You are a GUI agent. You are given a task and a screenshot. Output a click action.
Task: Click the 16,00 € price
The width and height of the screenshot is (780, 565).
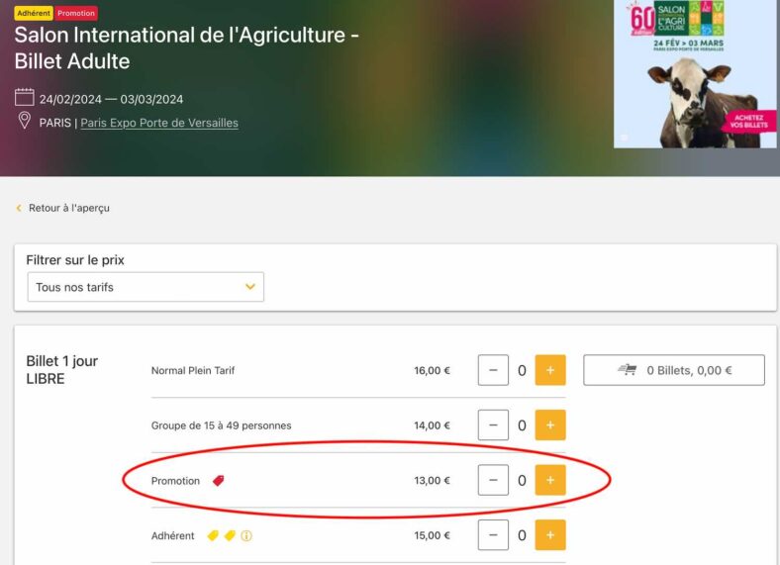pyautogui.click(x=432, y=370)
